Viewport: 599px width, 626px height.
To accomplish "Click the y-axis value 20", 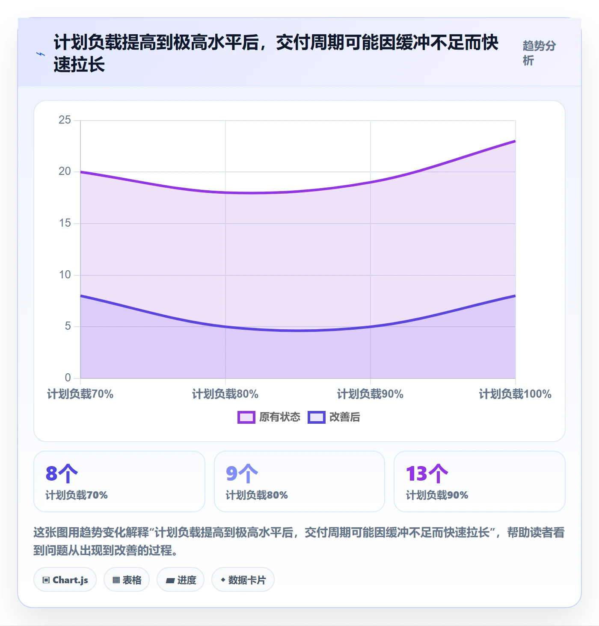I will tap(65, 171).
